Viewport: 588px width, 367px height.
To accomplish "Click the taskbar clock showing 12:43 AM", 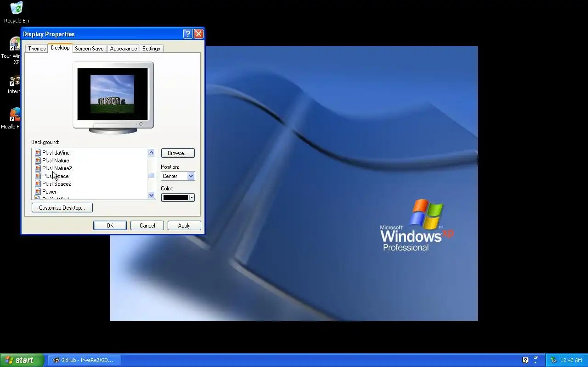I will click(571, 360).
